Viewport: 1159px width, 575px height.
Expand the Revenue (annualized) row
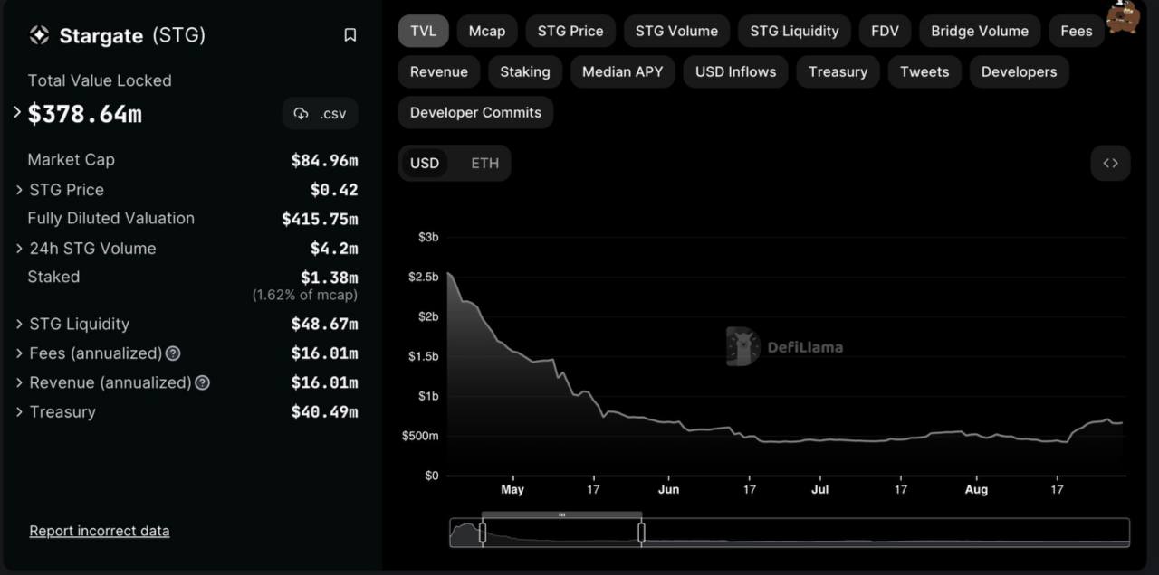[x=19, y=382]
